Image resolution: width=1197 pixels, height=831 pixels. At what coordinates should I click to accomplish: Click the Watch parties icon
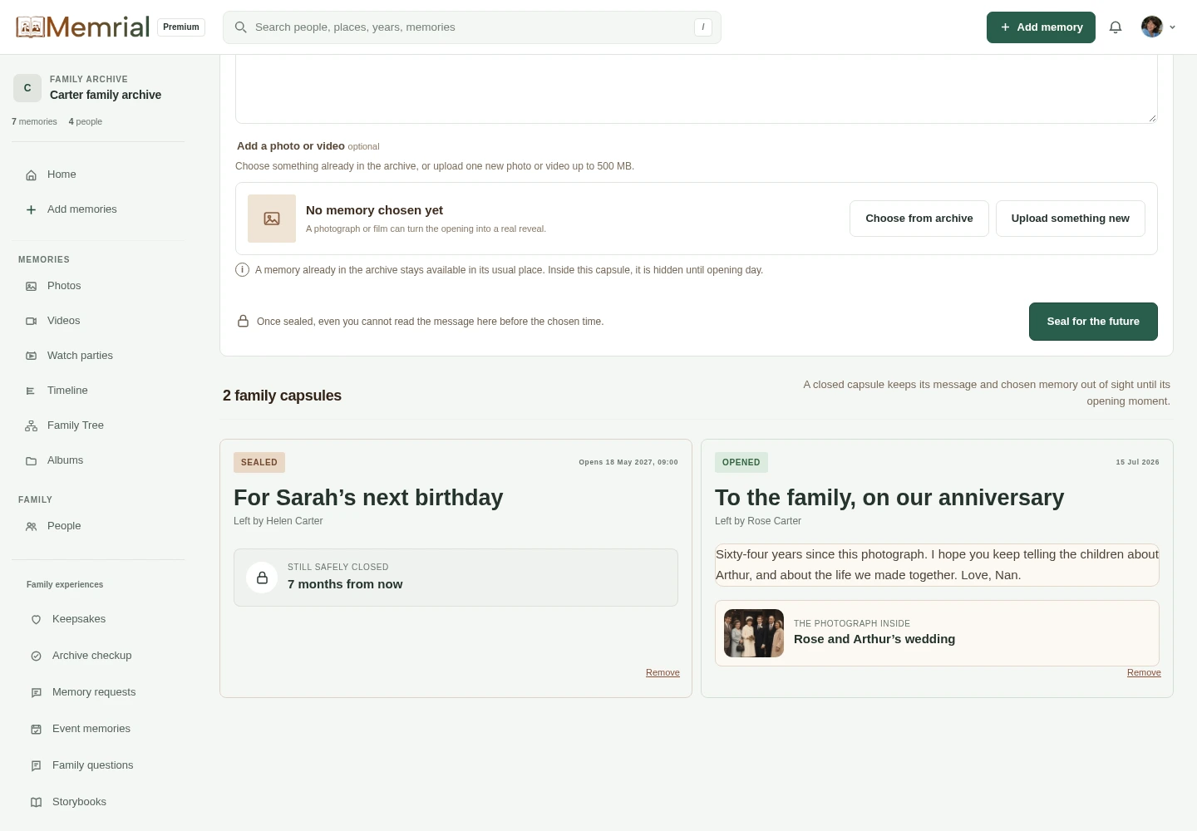32,356
